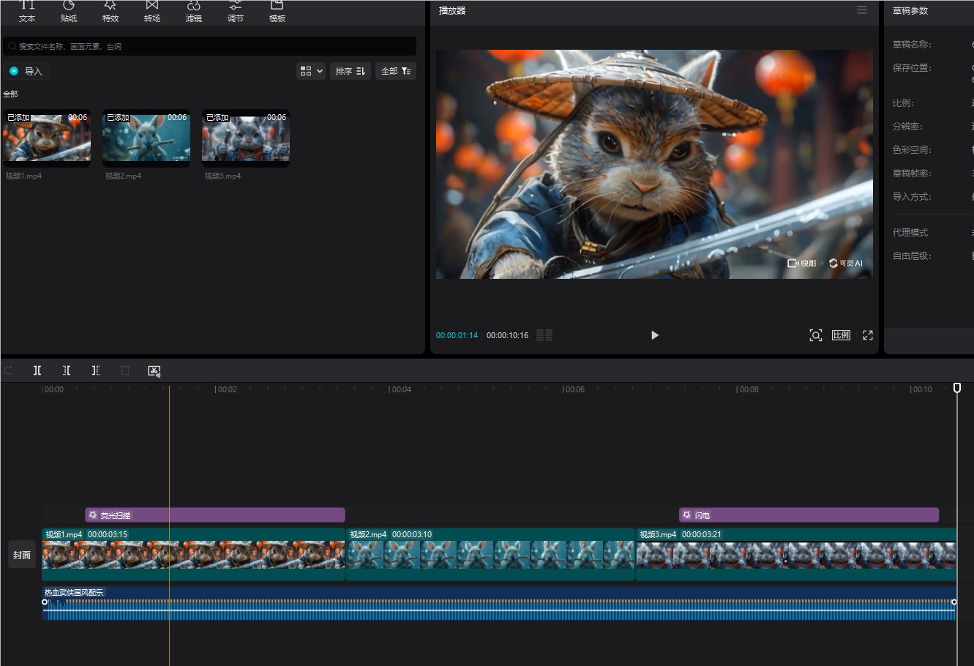Click the 导入方式 label

(912, 197)
